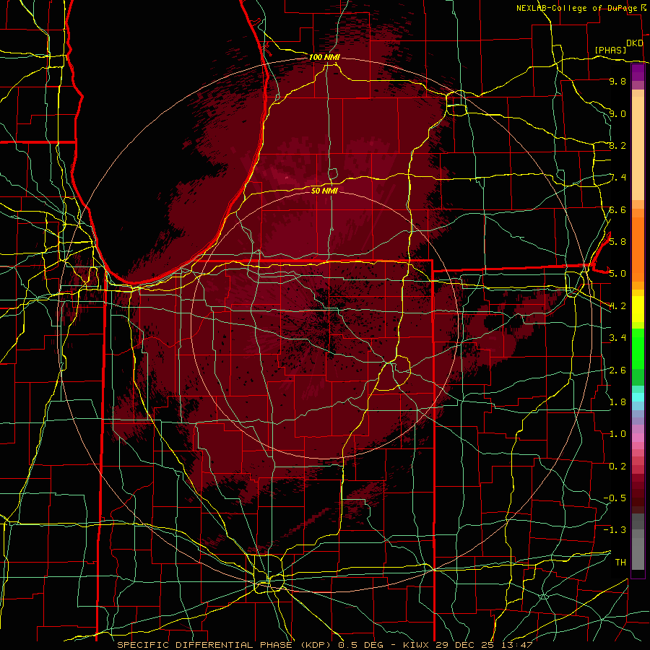Pick the cyan swatch in the legend

(638, 397)
